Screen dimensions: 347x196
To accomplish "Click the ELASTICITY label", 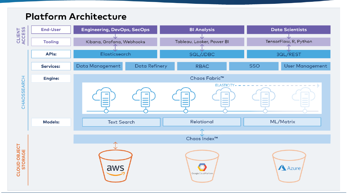I will pos(225,85).
